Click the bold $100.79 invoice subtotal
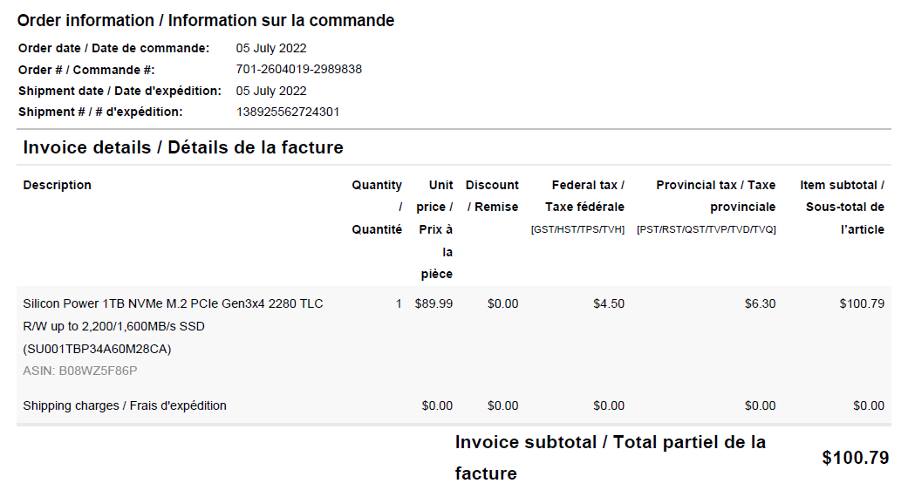 tap(855, 458)
